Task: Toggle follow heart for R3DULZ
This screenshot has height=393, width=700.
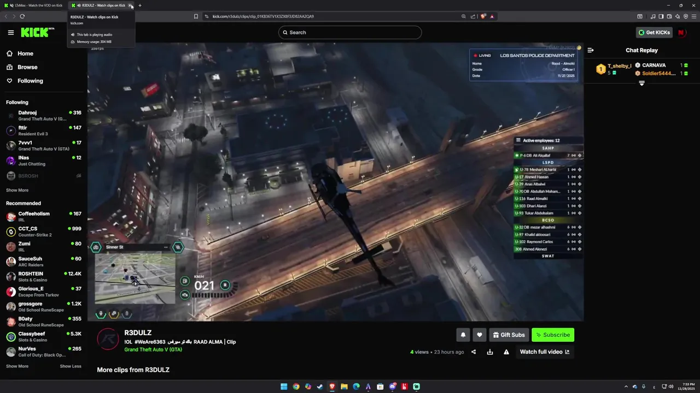Action: (480, 335)
